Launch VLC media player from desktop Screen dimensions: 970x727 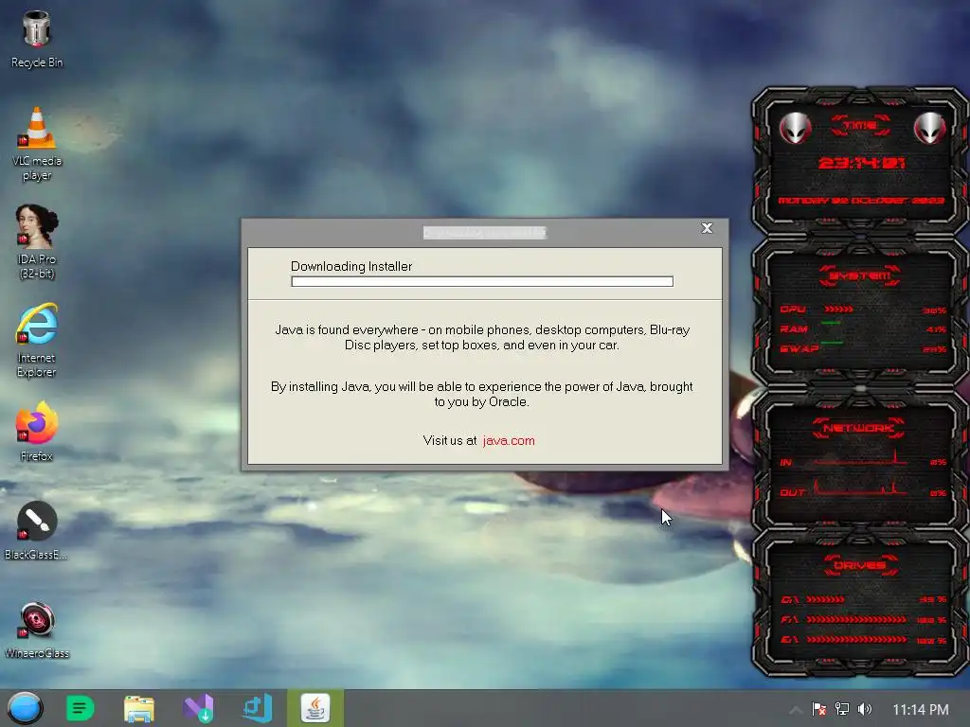(37, 144)
